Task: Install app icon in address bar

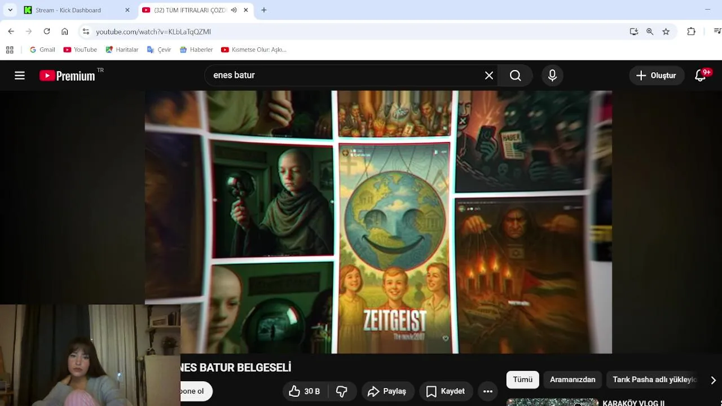Action: coord(634,32)
